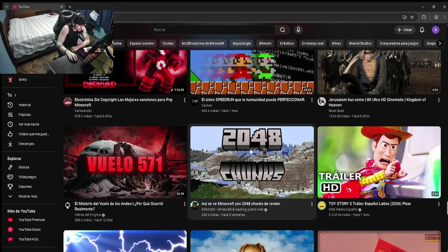Start voice search with the microphone icon
This screenshot has width=448, height=252.
point(298,30)
